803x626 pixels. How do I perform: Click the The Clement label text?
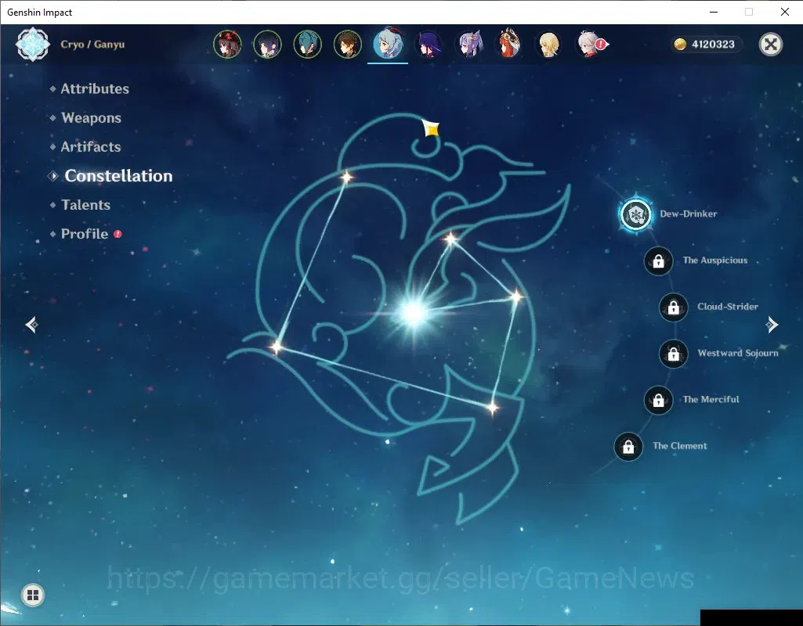pyautogui.click(x=679, y=446)
